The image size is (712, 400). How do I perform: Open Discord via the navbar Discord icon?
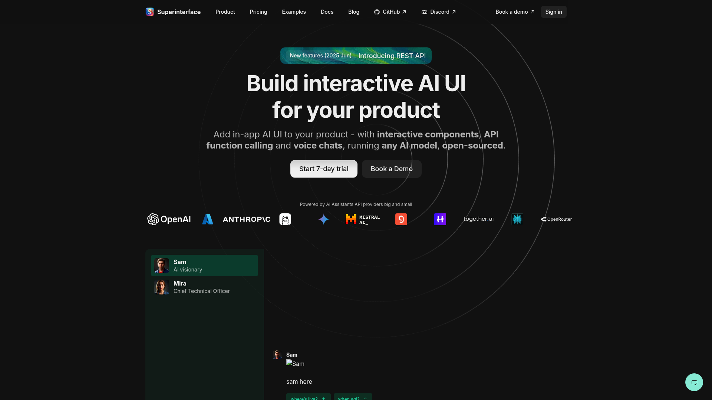pyautogui.click(x=424, y=11)
